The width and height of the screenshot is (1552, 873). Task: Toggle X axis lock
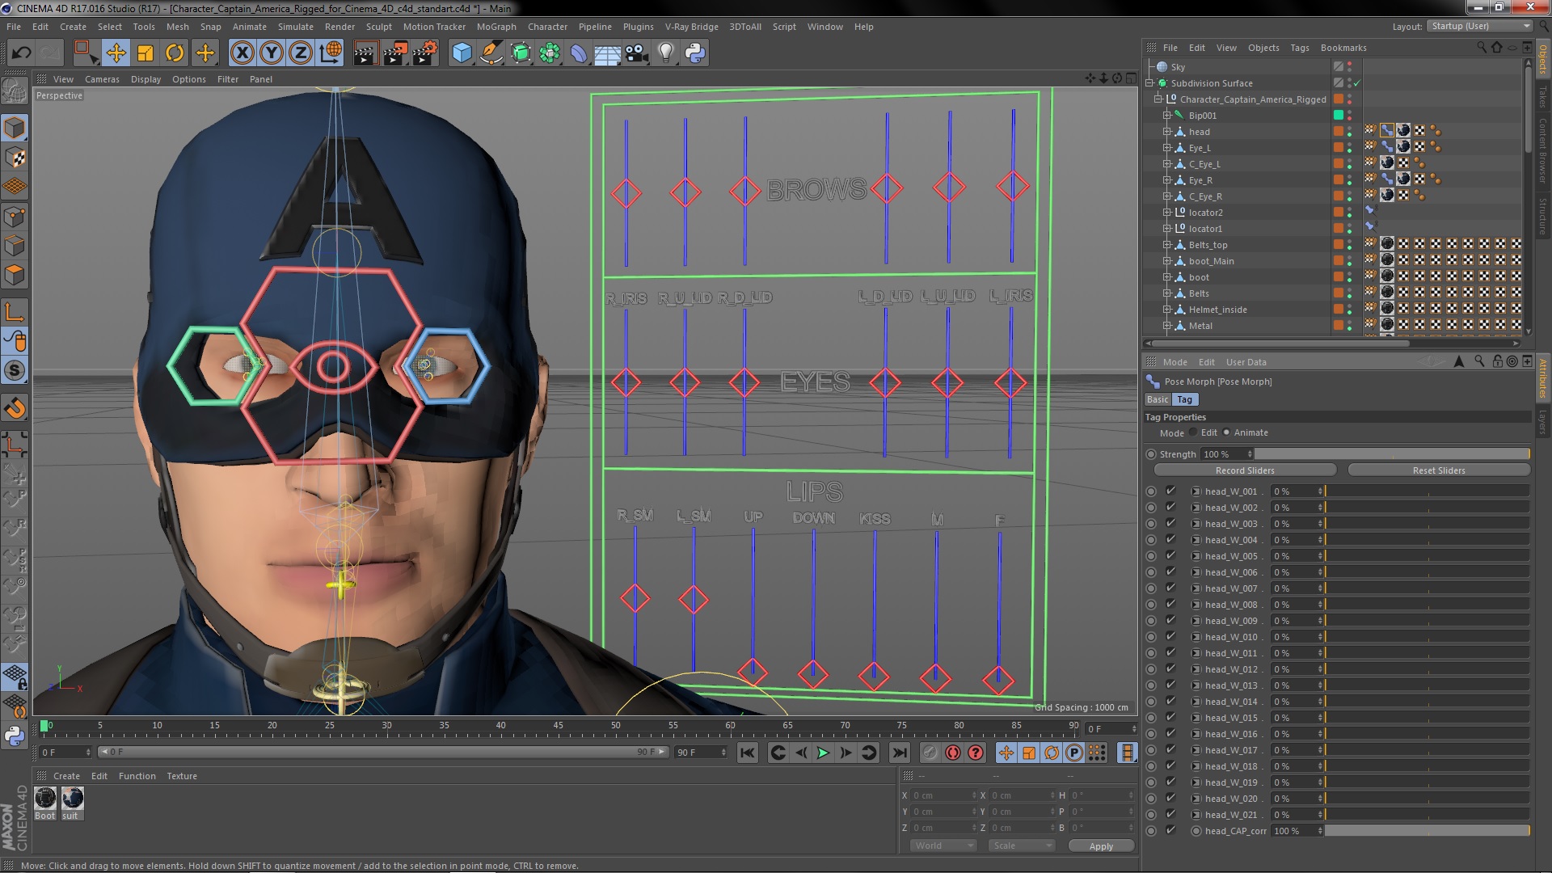(242, 53)
